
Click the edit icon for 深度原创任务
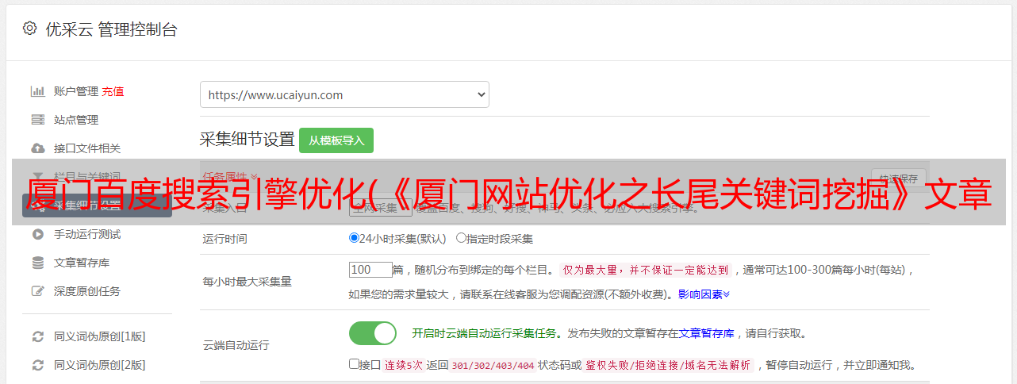[37, 291]
